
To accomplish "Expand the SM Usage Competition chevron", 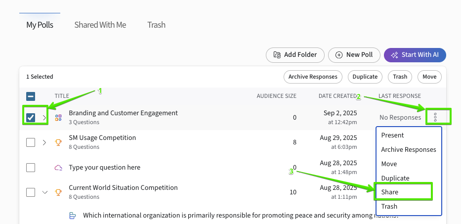I will tap(44, 142).
